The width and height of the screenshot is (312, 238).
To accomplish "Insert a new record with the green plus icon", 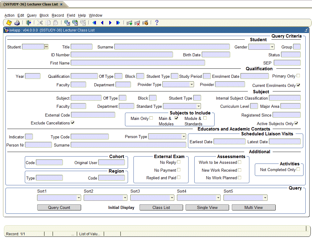I will pos(129,23).
